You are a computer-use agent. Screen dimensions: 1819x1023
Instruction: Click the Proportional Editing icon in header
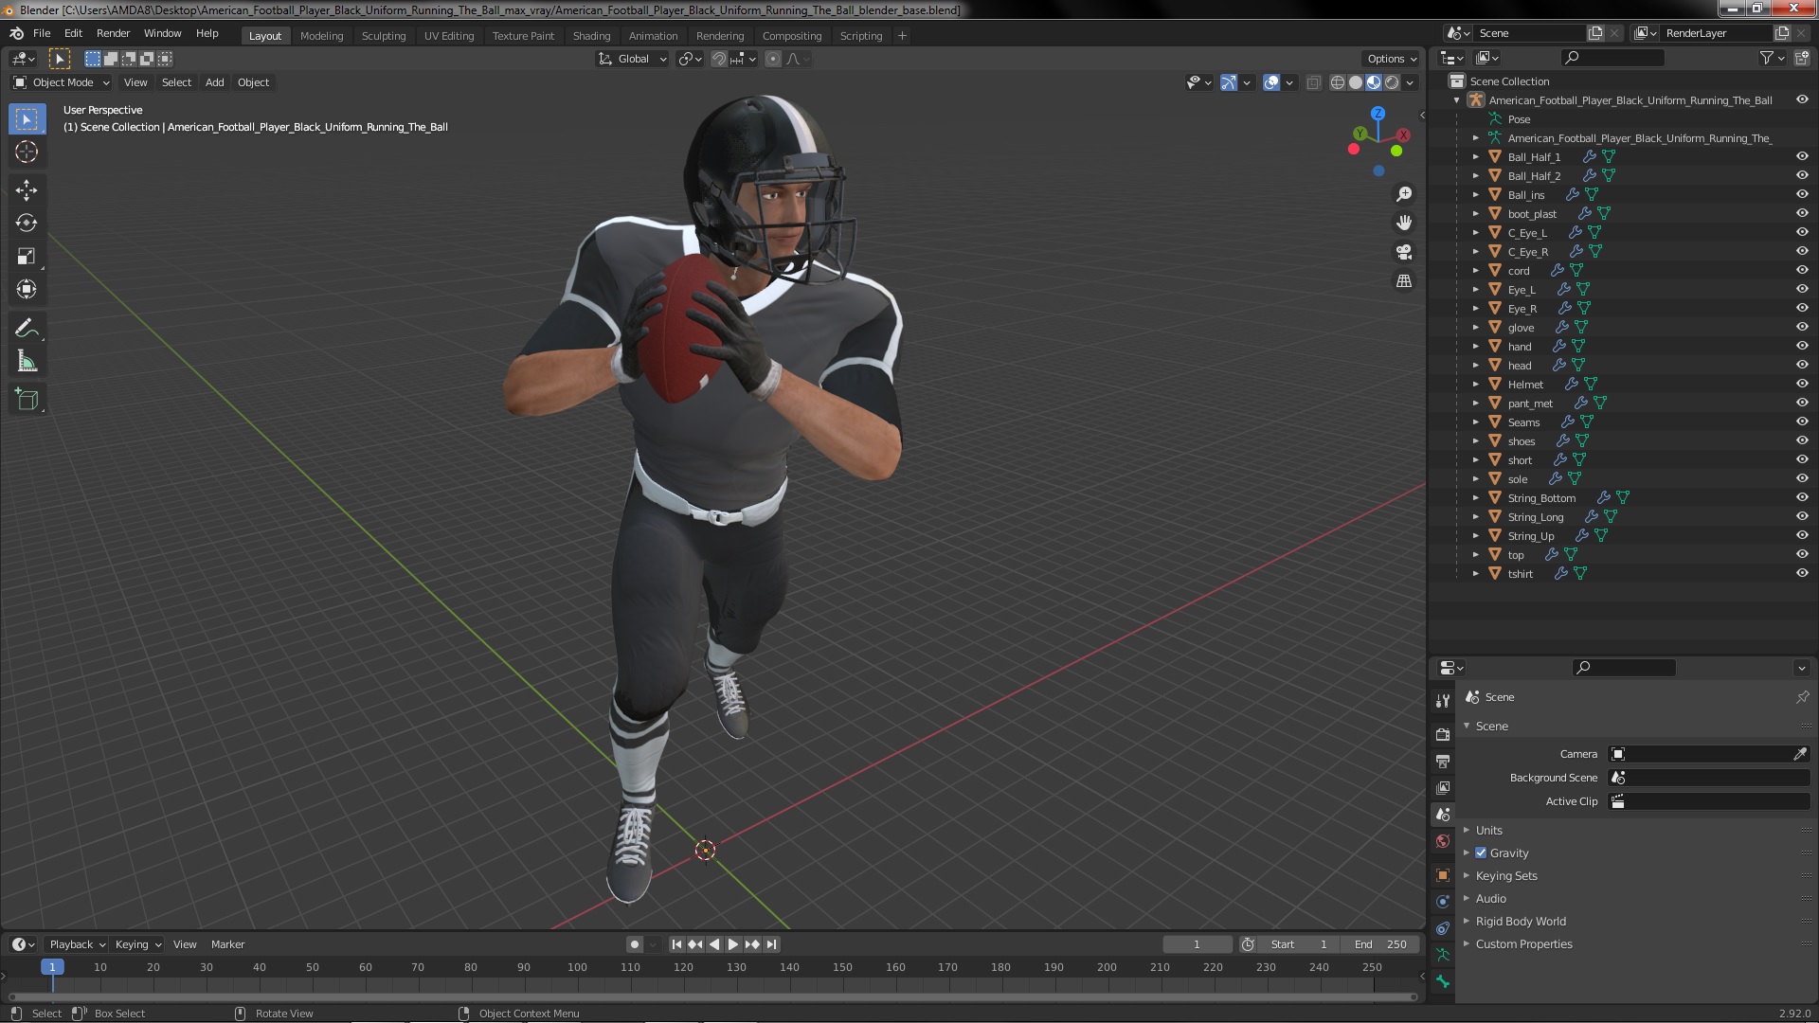coord(772,59)
